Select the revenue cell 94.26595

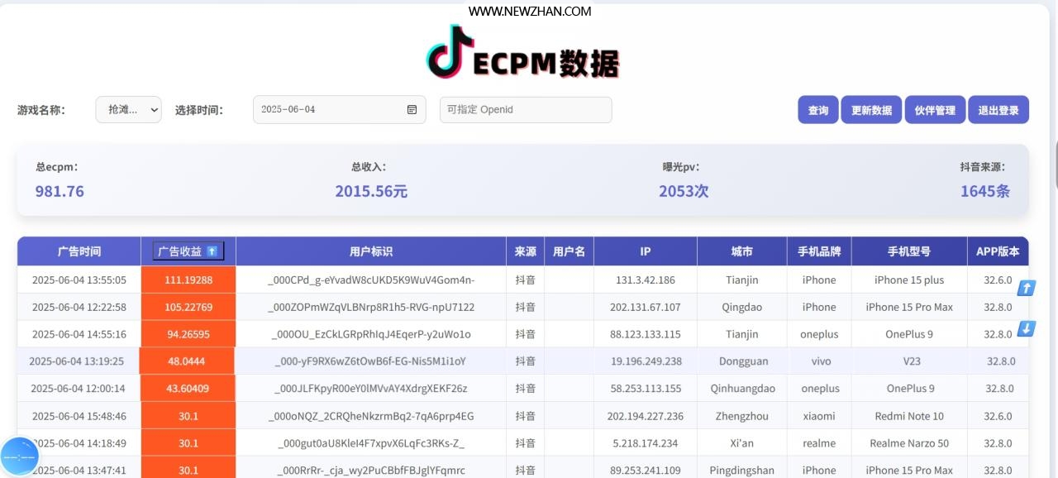(188, 334)
